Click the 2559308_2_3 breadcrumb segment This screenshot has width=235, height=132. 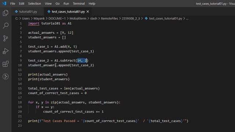131,18
